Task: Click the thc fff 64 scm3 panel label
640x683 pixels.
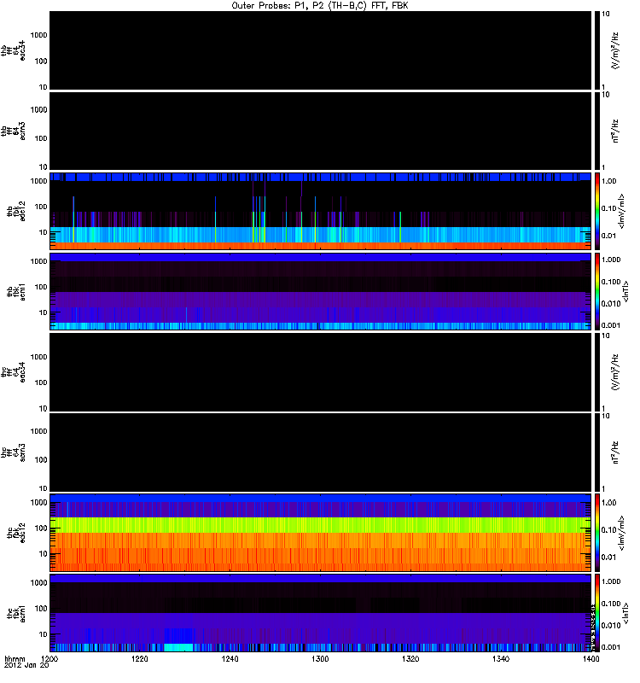Action: click(x=13, y=452)
